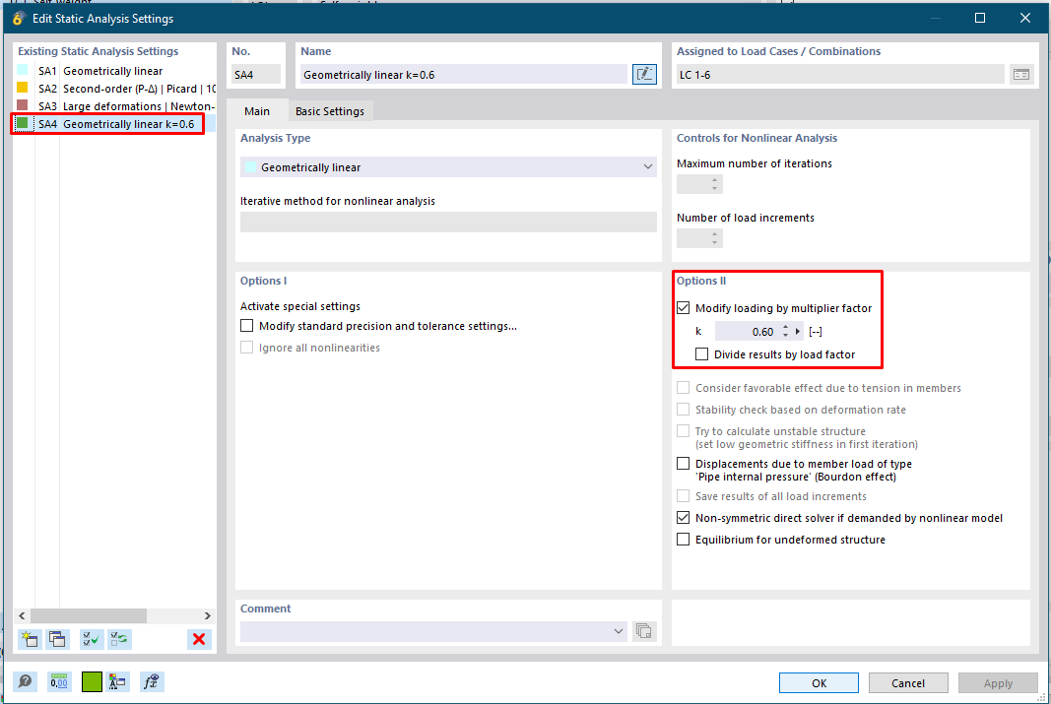Click the right arrow beside k value
The height and width of the screenshot is (704, 1051).
798,331
